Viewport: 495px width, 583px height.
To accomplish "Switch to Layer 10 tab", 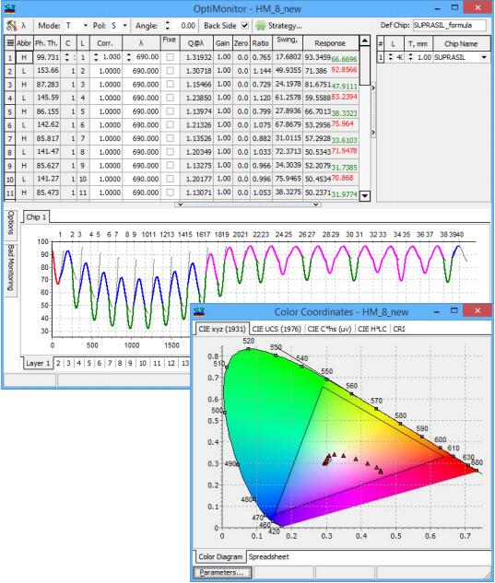I will [143, 363].
